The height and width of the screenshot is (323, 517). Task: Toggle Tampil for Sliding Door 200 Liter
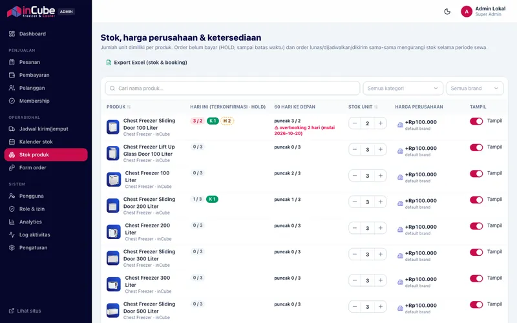click(476, 200)
